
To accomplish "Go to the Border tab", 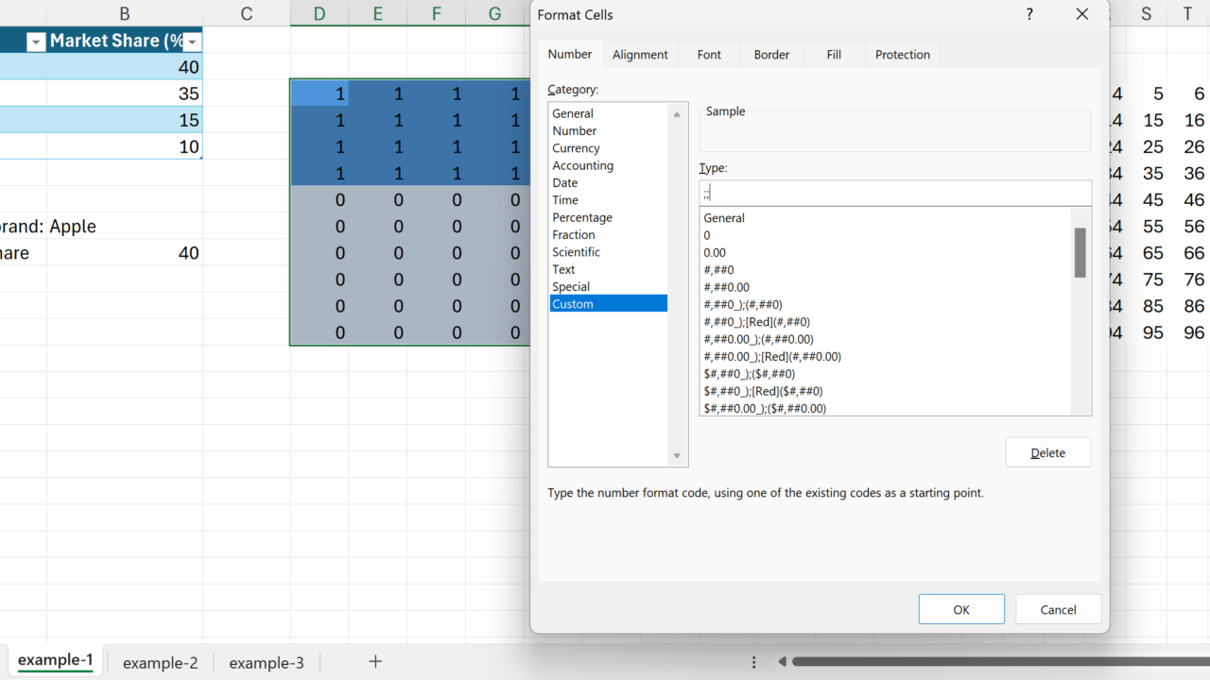I will (771, 55).
